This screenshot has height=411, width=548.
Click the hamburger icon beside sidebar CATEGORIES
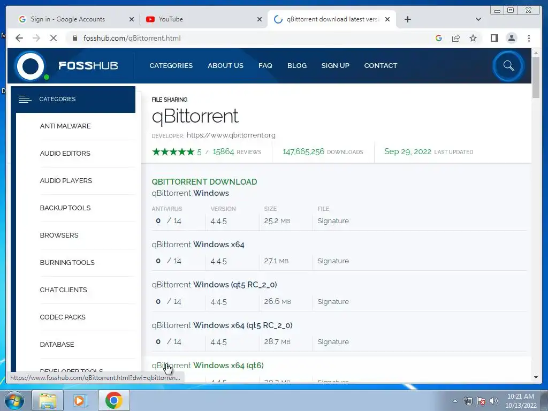25,99
